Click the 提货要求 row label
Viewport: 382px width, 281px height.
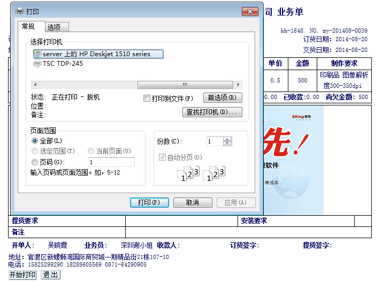[x=25, y=221]
